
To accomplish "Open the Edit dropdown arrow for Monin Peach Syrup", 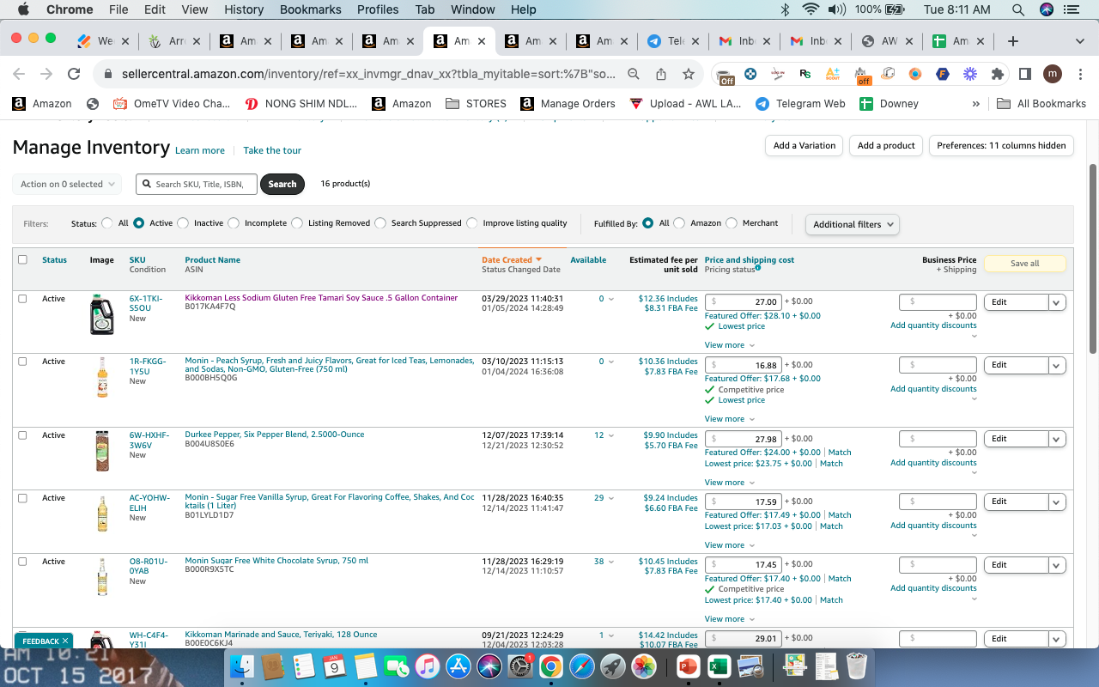I will pos(1057,365).
